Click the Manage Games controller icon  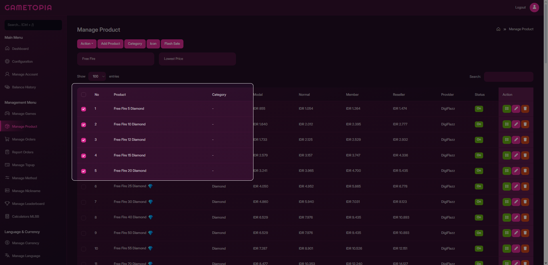[x=7, y=113]
